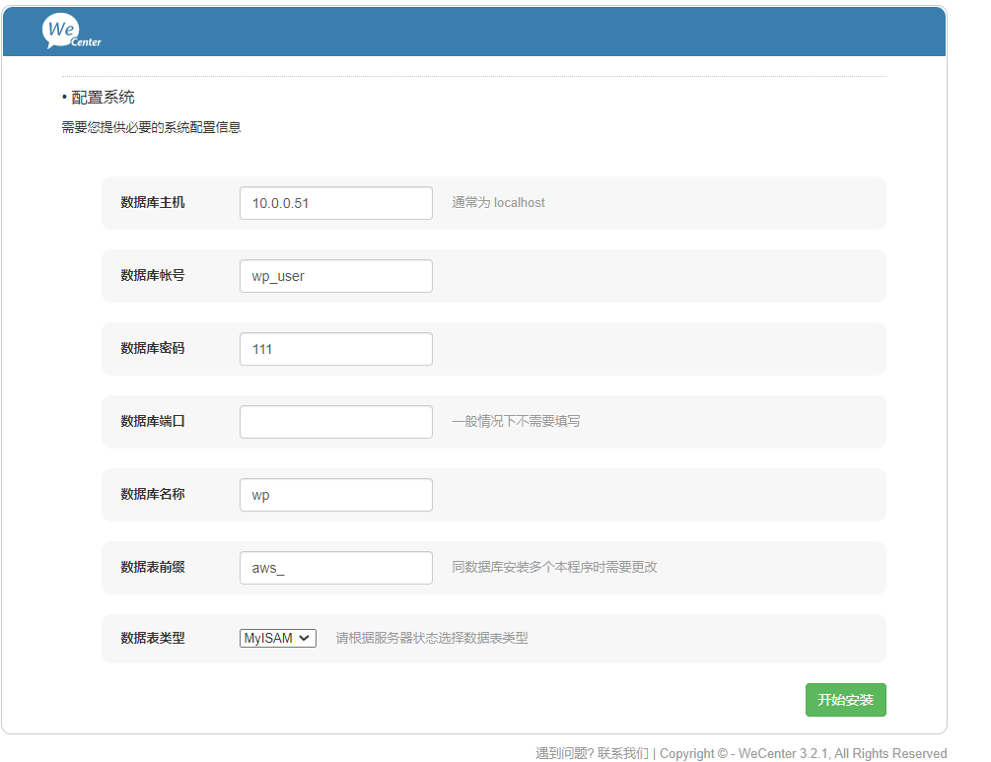Click the 数据库帐号 label

tap(152, 275)
